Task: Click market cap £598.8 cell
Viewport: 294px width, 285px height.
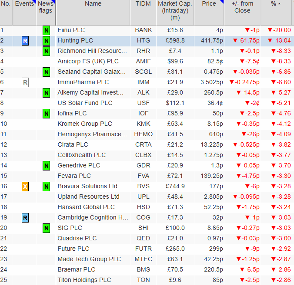Action: tap(175, 41)
